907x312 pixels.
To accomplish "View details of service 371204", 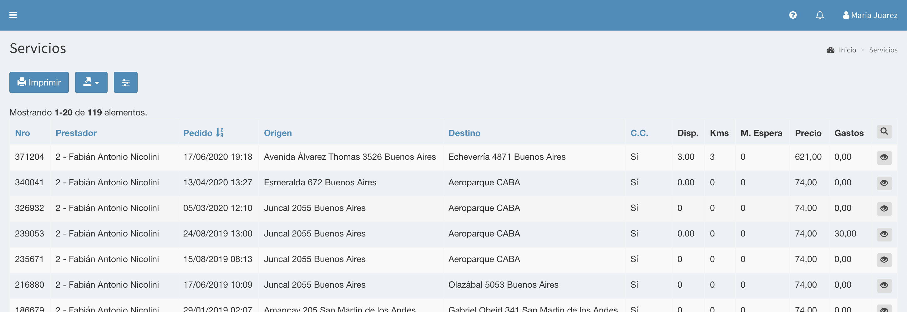I will point(884,157).
